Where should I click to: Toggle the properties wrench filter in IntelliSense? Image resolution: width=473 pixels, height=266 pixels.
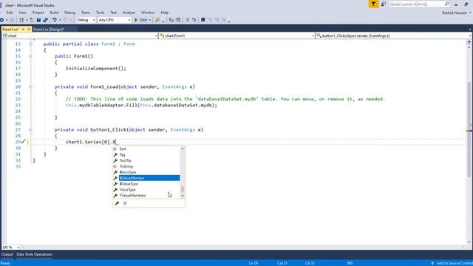(117, 203)
